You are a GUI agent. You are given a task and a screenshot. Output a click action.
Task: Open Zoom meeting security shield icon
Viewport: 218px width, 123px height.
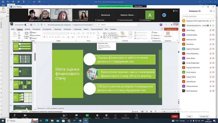[x=12, y=25]
